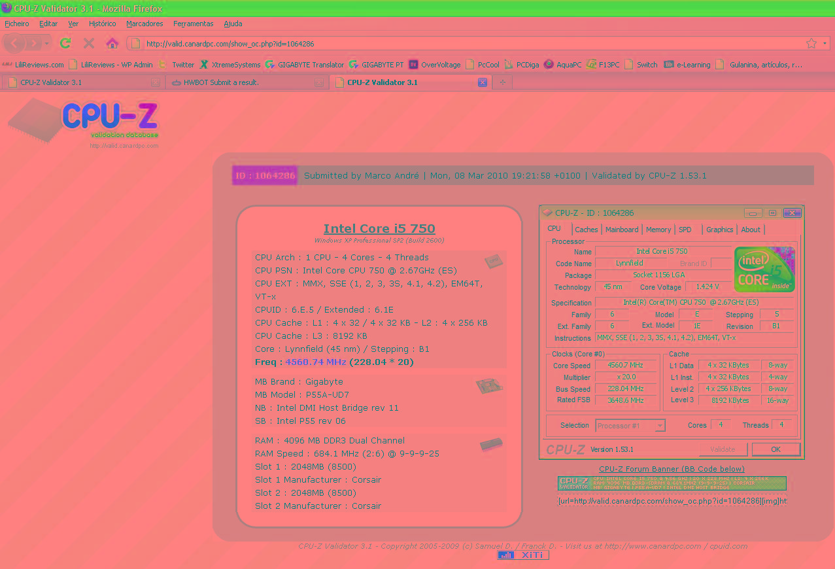The image size is (835, 569).
Task: Open LiliReviews.com bookmark
Action: click(x=33, y=65)
